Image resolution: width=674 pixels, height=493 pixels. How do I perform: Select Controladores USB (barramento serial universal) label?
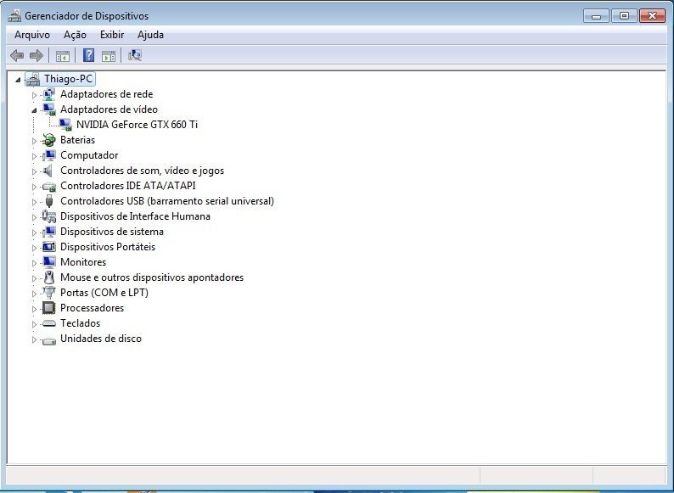point(167,201)
